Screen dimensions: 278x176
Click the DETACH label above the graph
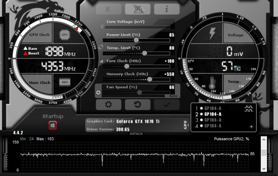tap(136, 134)
